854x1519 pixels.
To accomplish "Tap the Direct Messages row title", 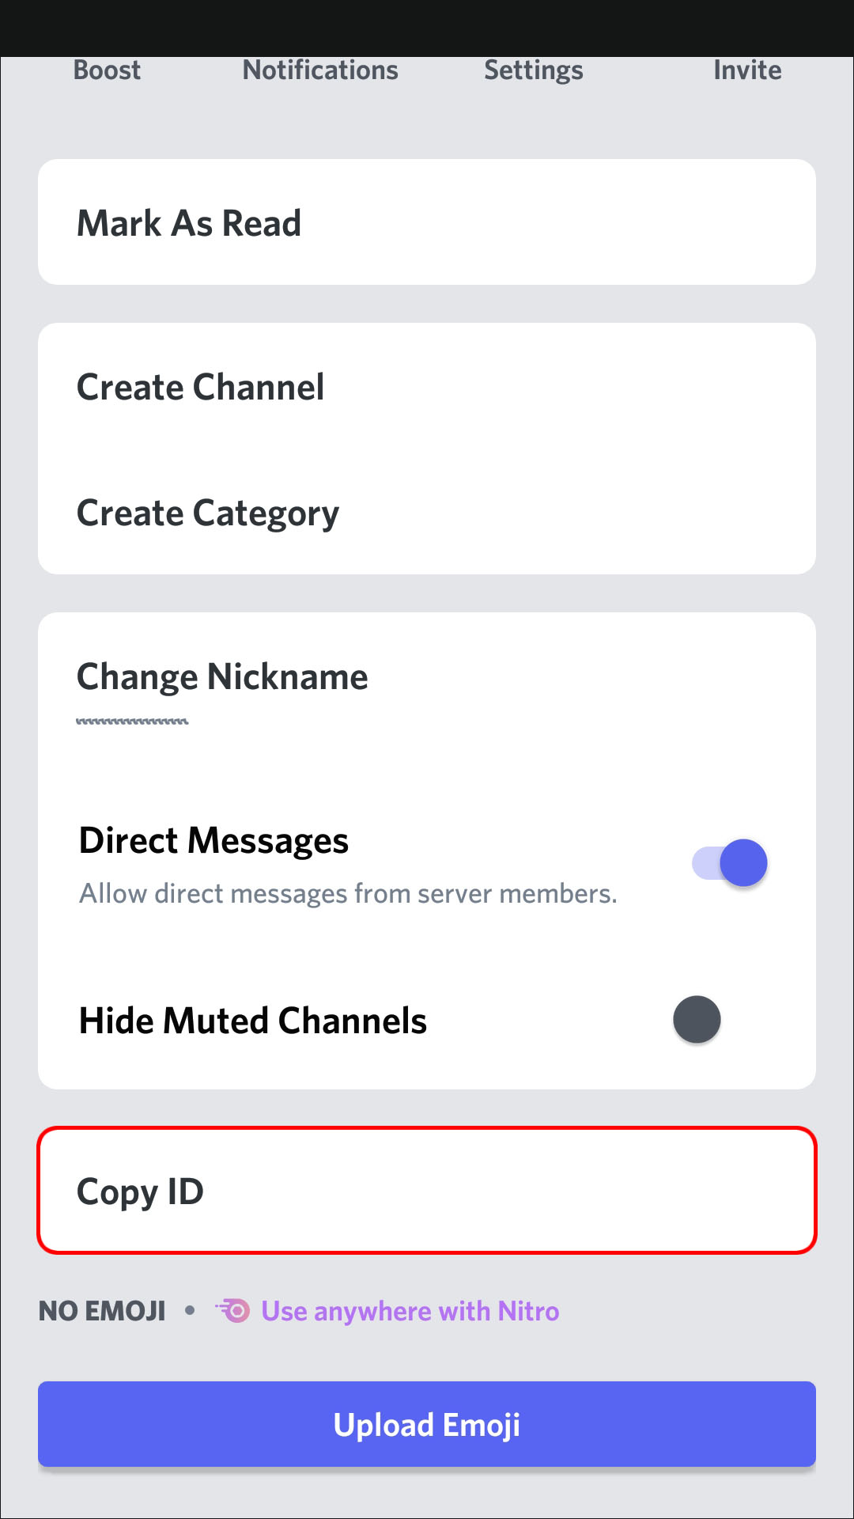I will click(x=213, y=840).
